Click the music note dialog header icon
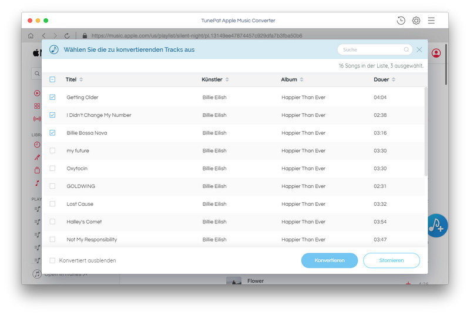470x315 pixels. [x=54, y=49]
